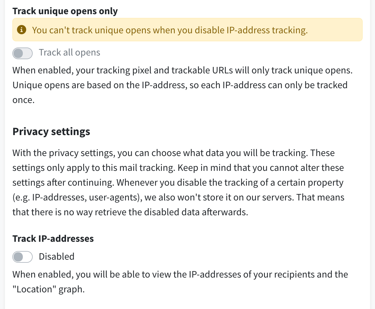Click the line "When enabled, you will be able to view"
The height and width of the screenshot is (309, 375).
180,274
